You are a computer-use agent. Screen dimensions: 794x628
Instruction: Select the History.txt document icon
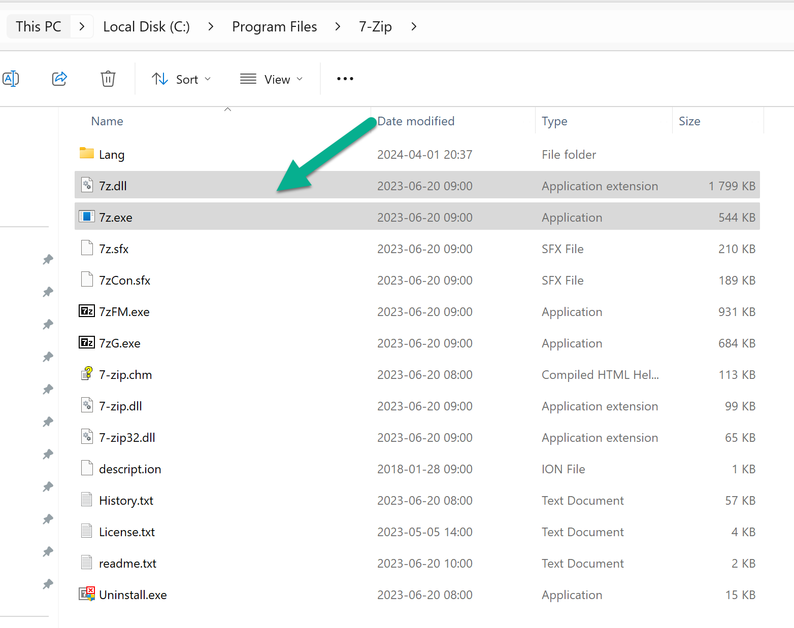[x=87, y=500]
